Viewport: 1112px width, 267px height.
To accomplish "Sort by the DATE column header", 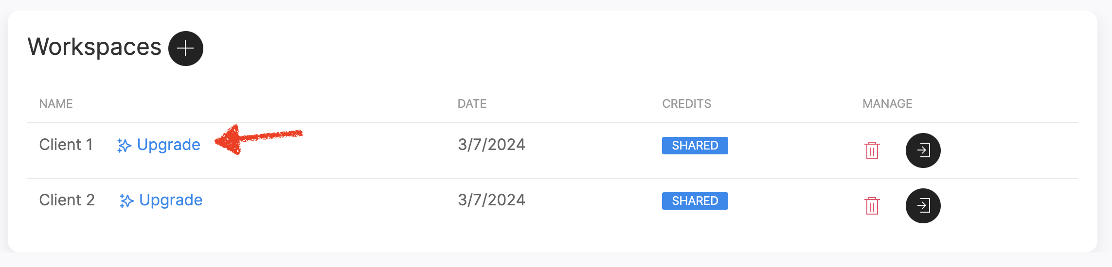I will tap(472, 104).
